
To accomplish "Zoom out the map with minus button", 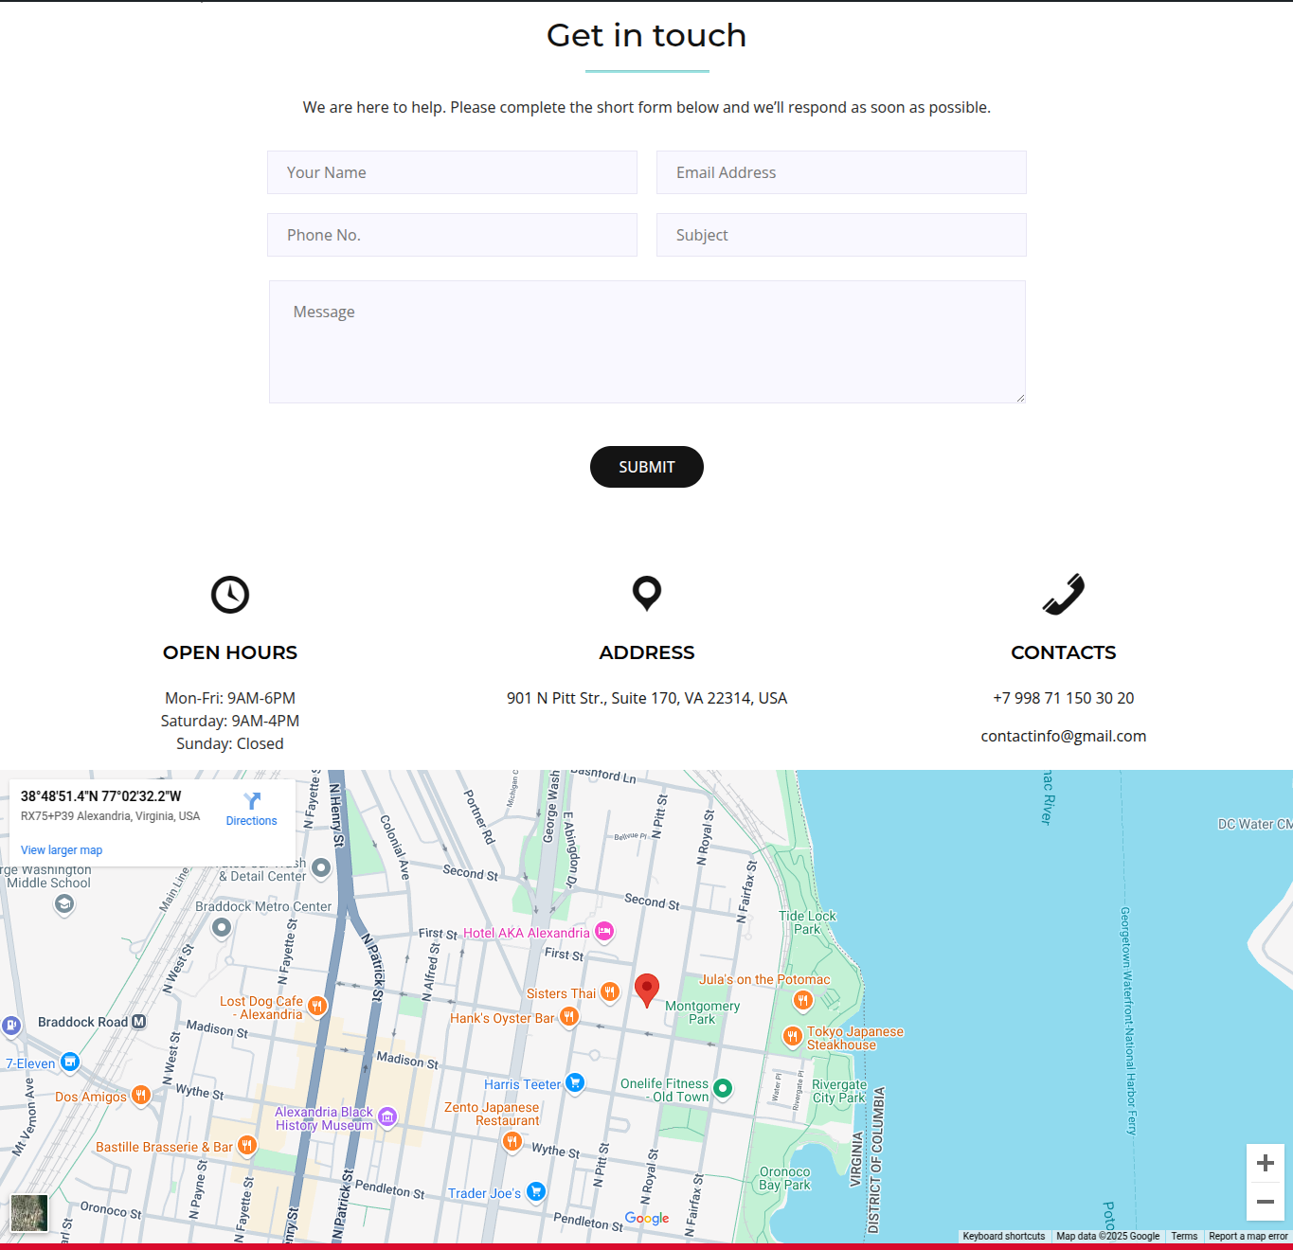I will tap(1265, 1202).
